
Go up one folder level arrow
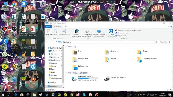click(56, 42)
